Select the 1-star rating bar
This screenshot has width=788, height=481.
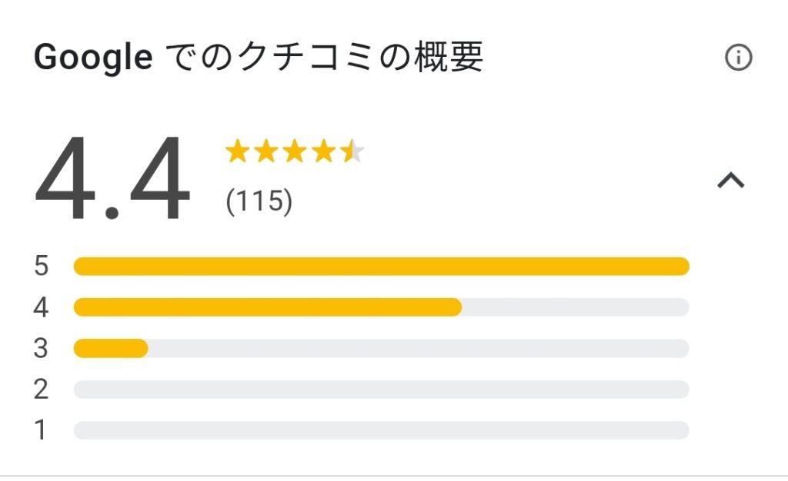pyautogui.click(x=382, y=430)
